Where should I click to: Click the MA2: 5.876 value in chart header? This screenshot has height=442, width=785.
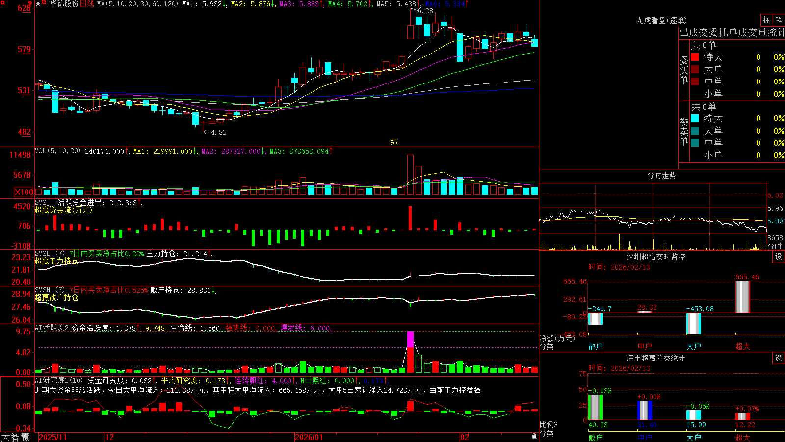click(253, 4)
